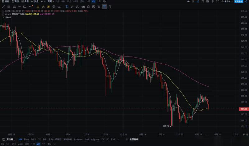Click the K线分析 button
Viewport: 249px width, 146px height.
point(239,2)
